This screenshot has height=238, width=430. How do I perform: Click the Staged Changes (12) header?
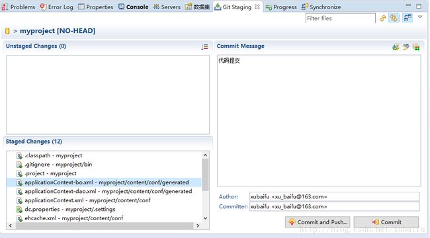click(x=34, y=141)
